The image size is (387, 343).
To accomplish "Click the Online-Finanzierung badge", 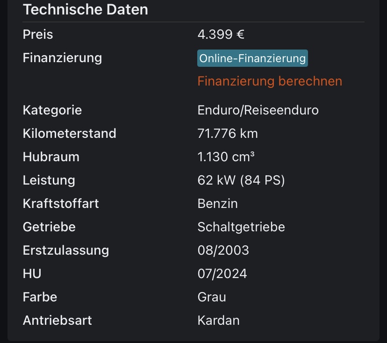I will (x=252, y=58).
